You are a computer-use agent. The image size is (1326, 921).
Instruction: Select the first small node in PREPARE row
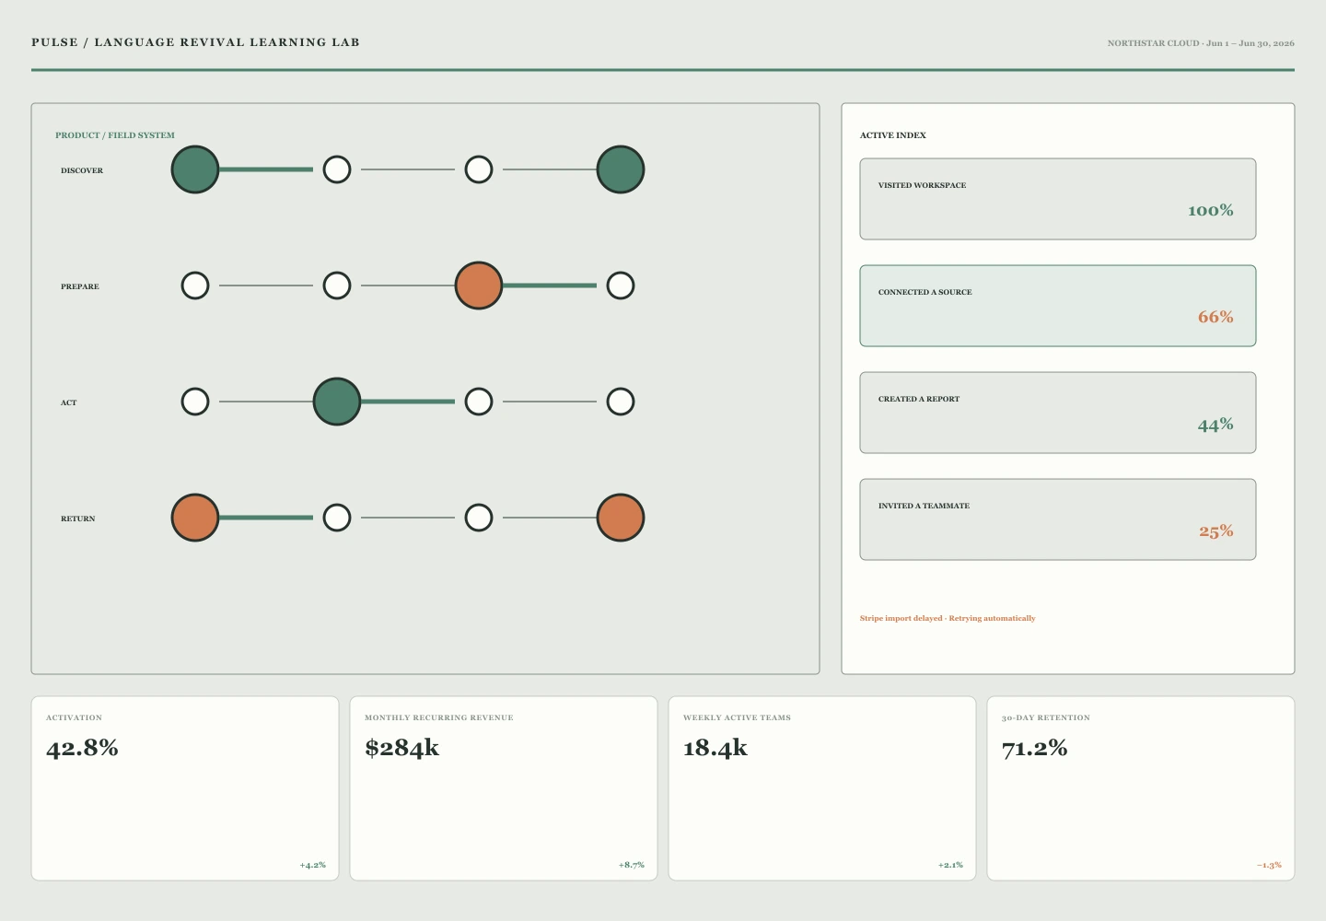click(195, 286)
